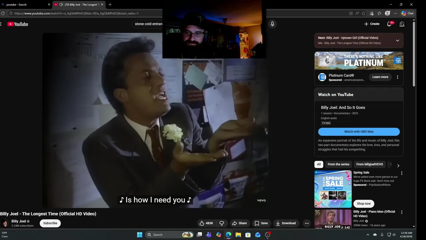Reload the page with the refresh icon

click(x=3, y=13)
